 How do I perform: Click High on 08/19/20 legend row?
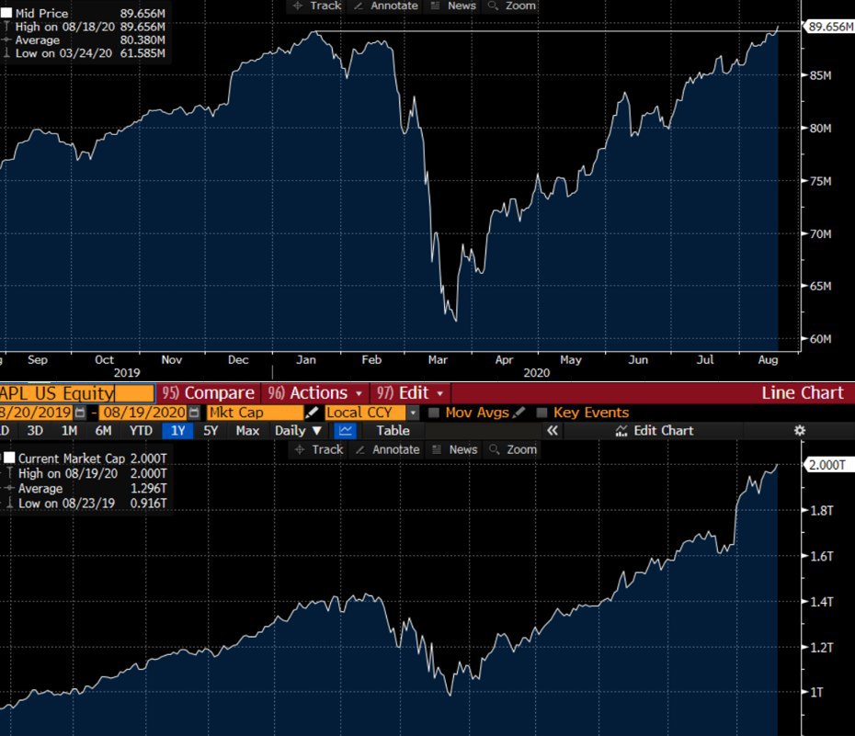[85, 473]
